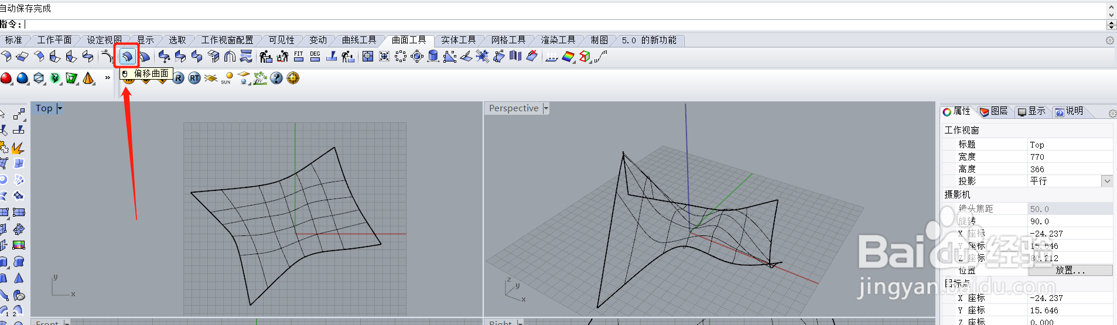Switch to the 曲线工具 tab
Image resolution: width=1117 pixels, height=325 pixels.
tap(359, 40)
